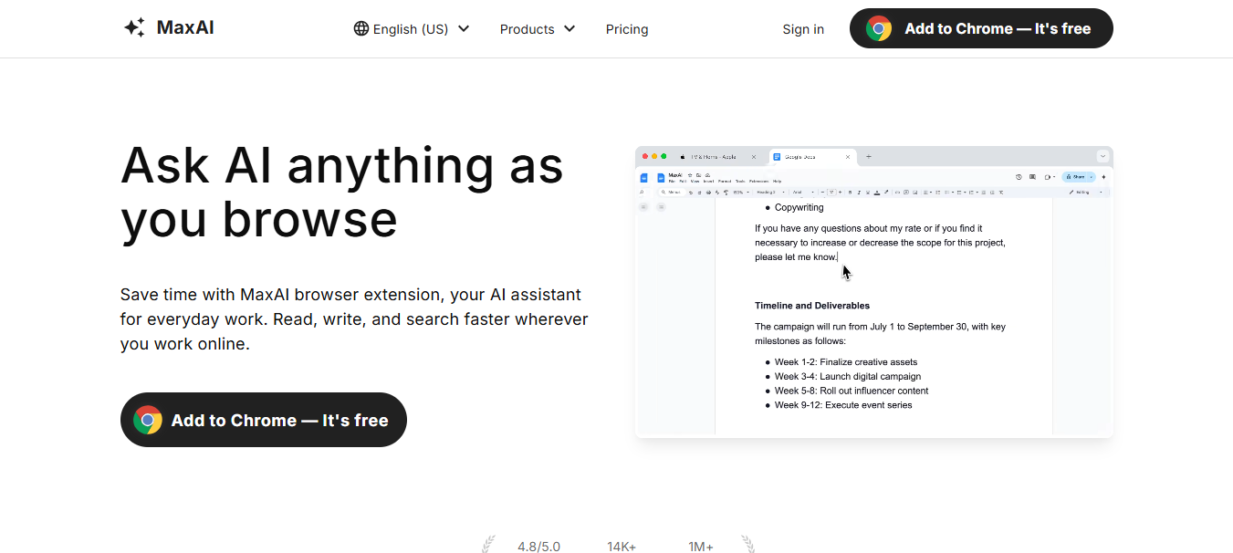Click the version history clock in the demo
Image resolution: width=1233 pixels, height=553 pixels.
click(x=1019, y=177)
